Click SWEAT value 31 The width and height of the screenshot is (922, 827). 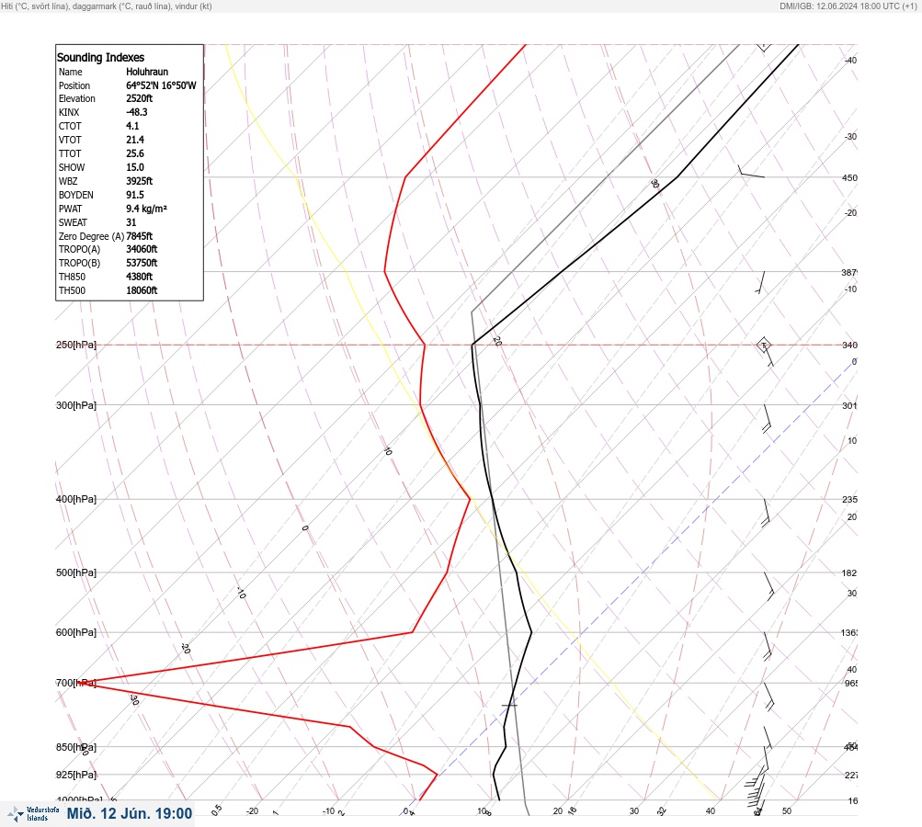coord(131,222)
